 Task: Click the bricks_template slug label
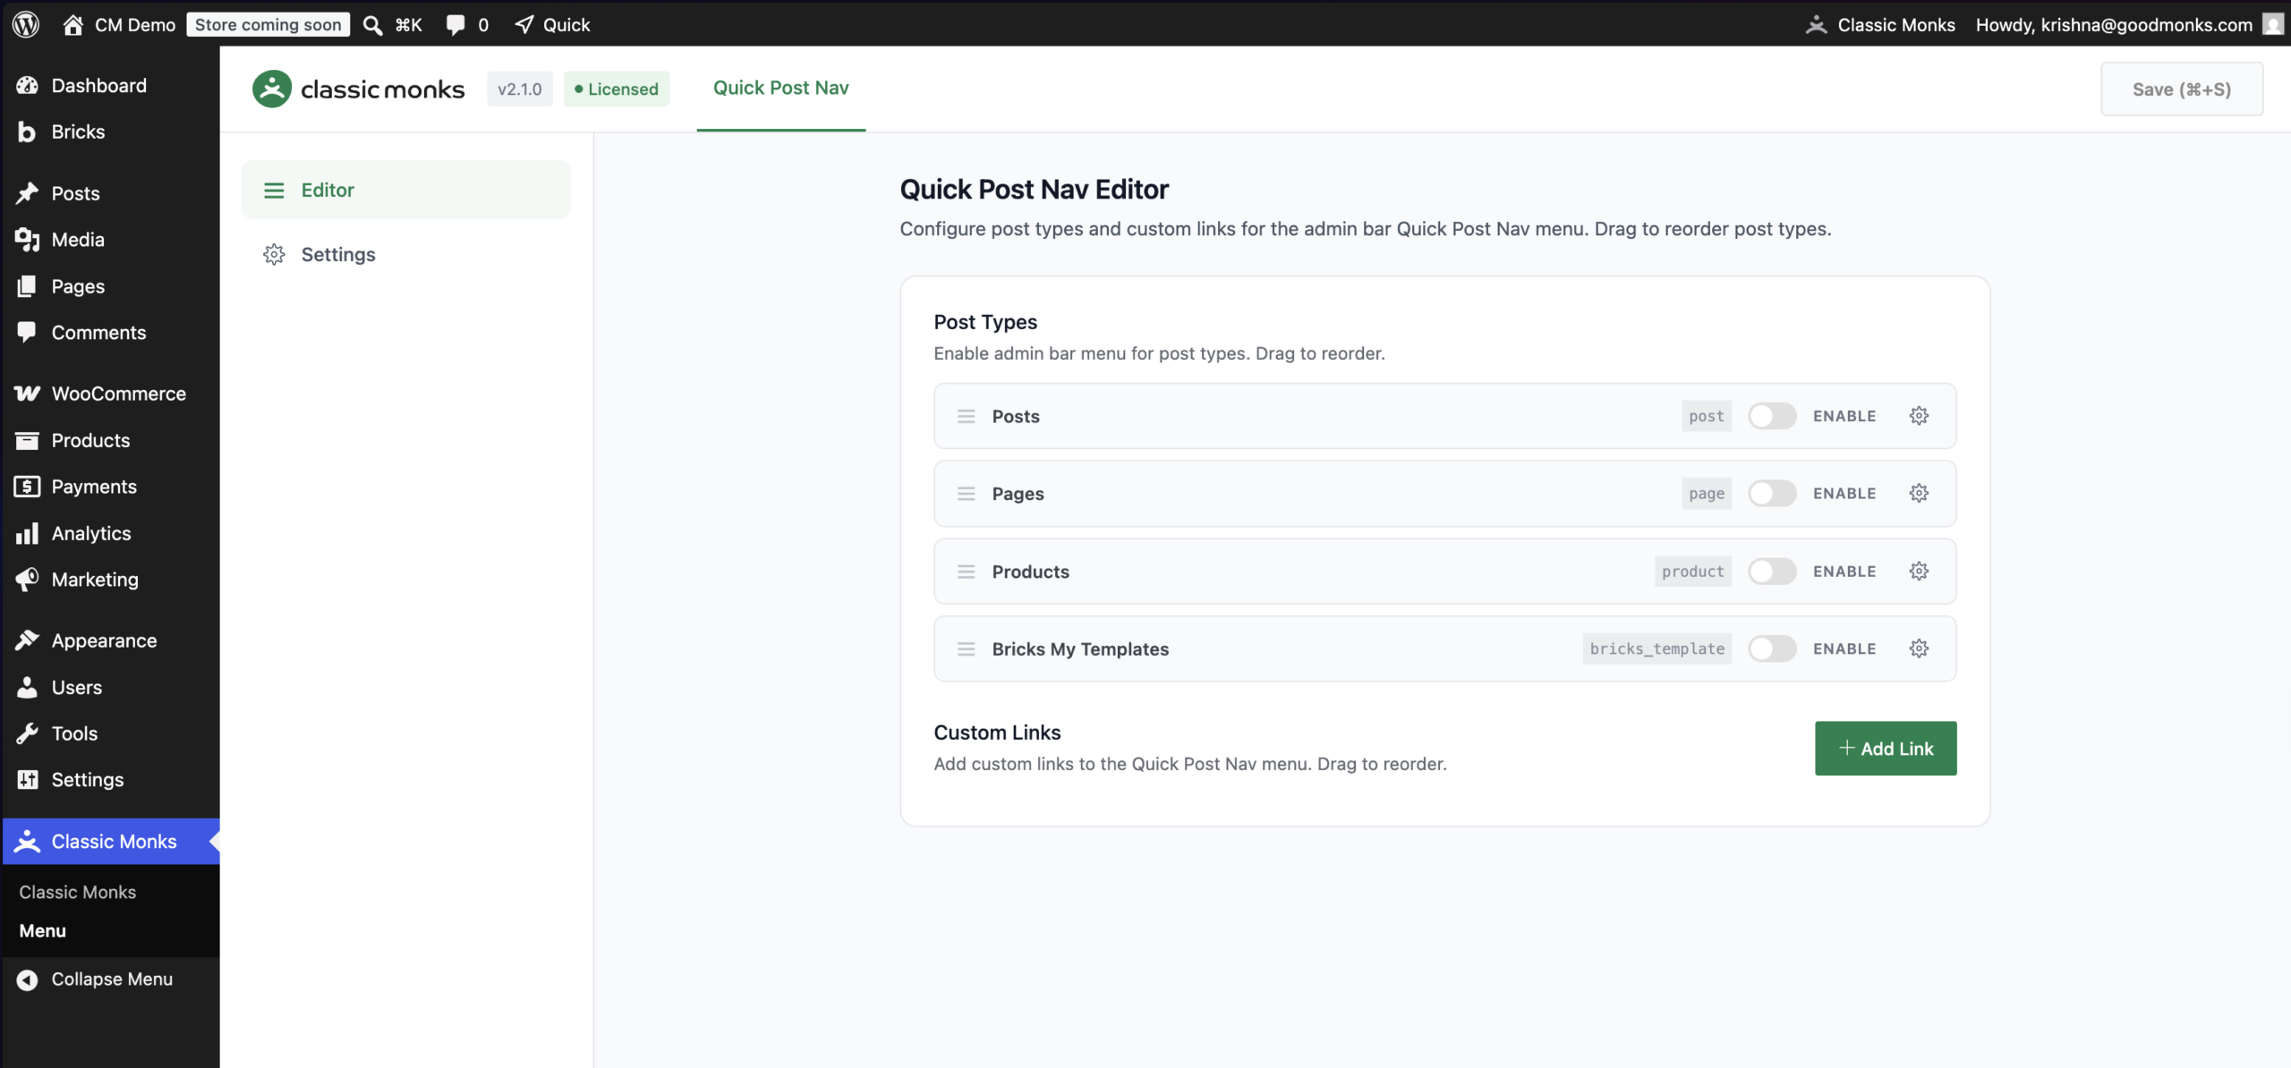[1657, 648]
